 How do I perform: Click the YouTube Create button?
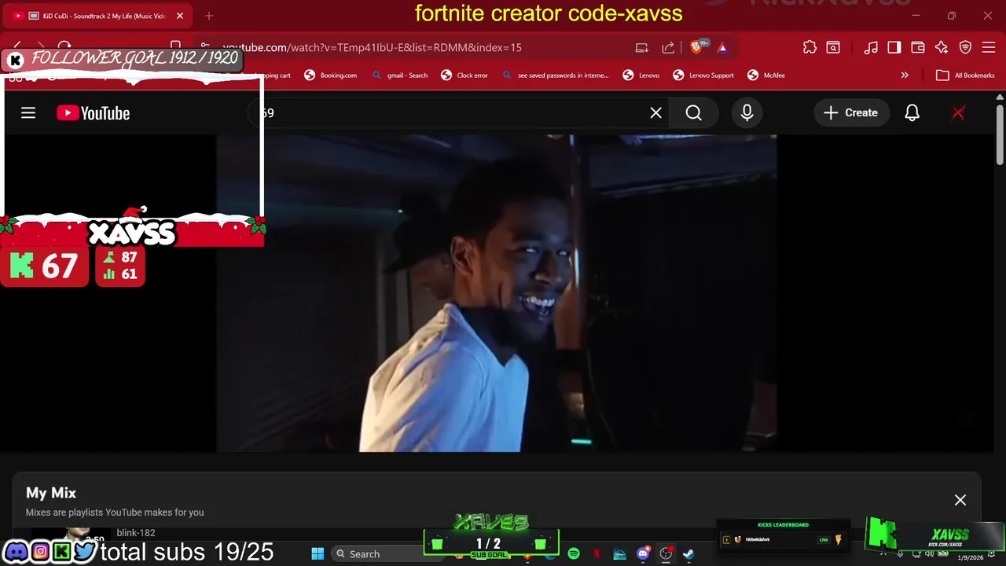click(x=851, y=113)
